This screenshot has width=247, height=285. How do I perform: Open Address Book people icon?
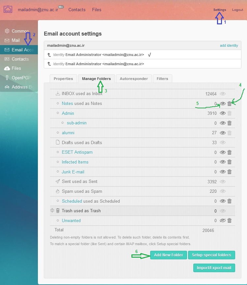(7, 87)
